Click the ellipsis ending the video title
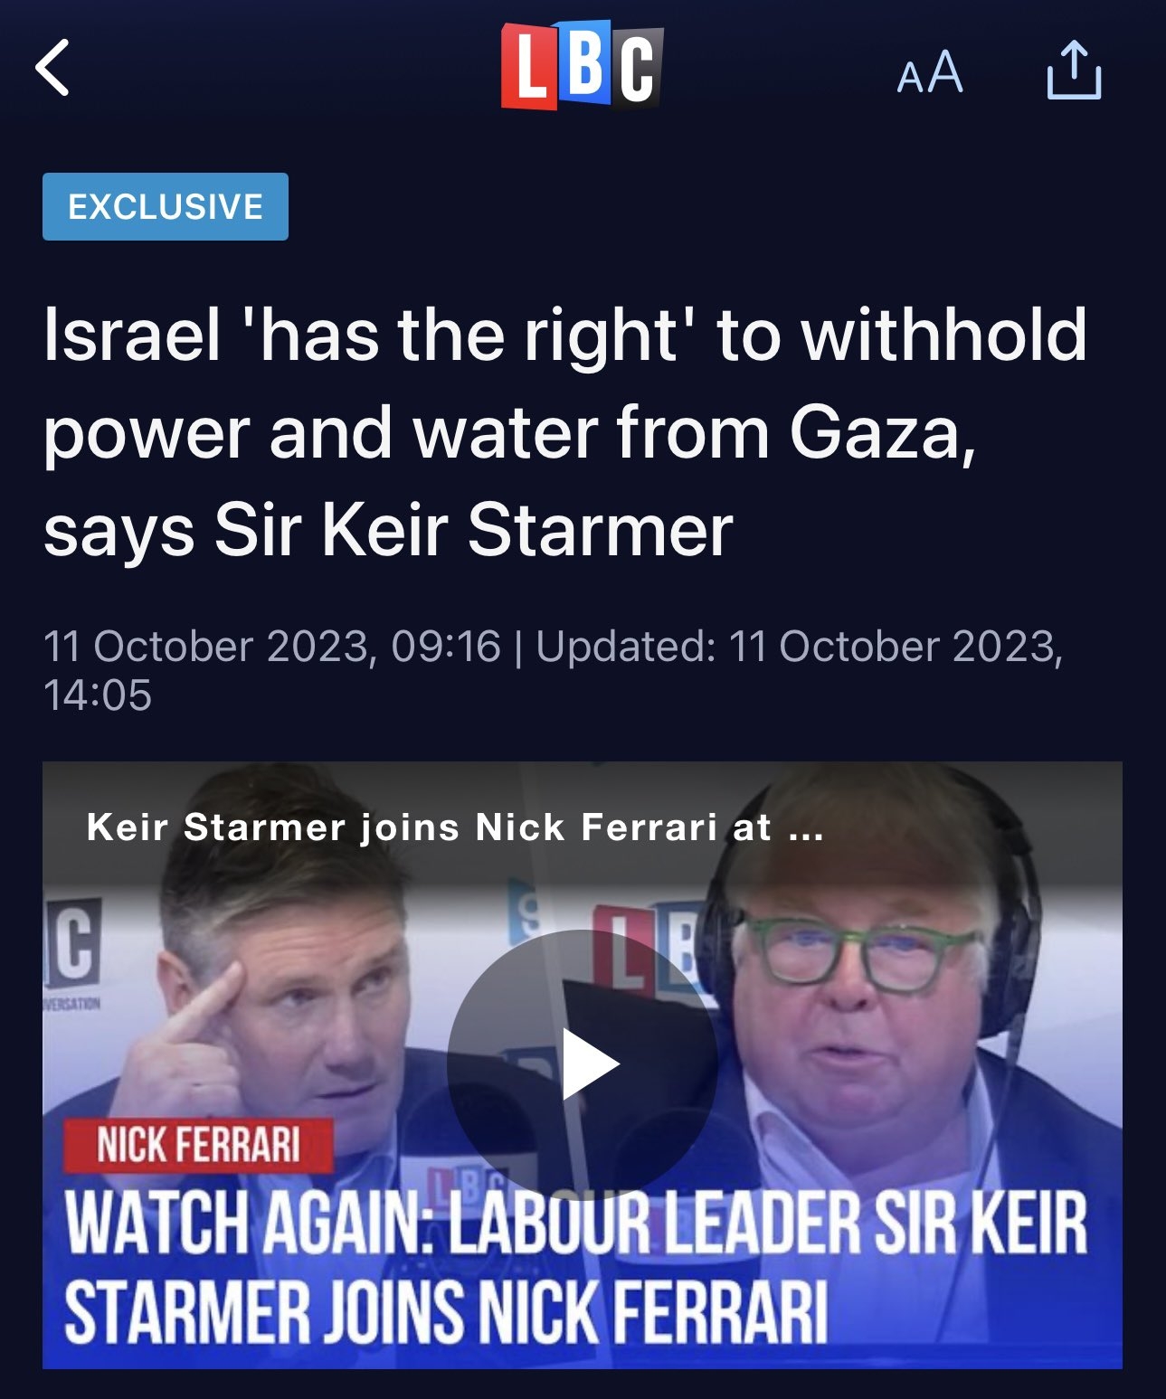The width and height of the screenshot is (1166, 1399). pyautogui.click(x=807, y=832)
